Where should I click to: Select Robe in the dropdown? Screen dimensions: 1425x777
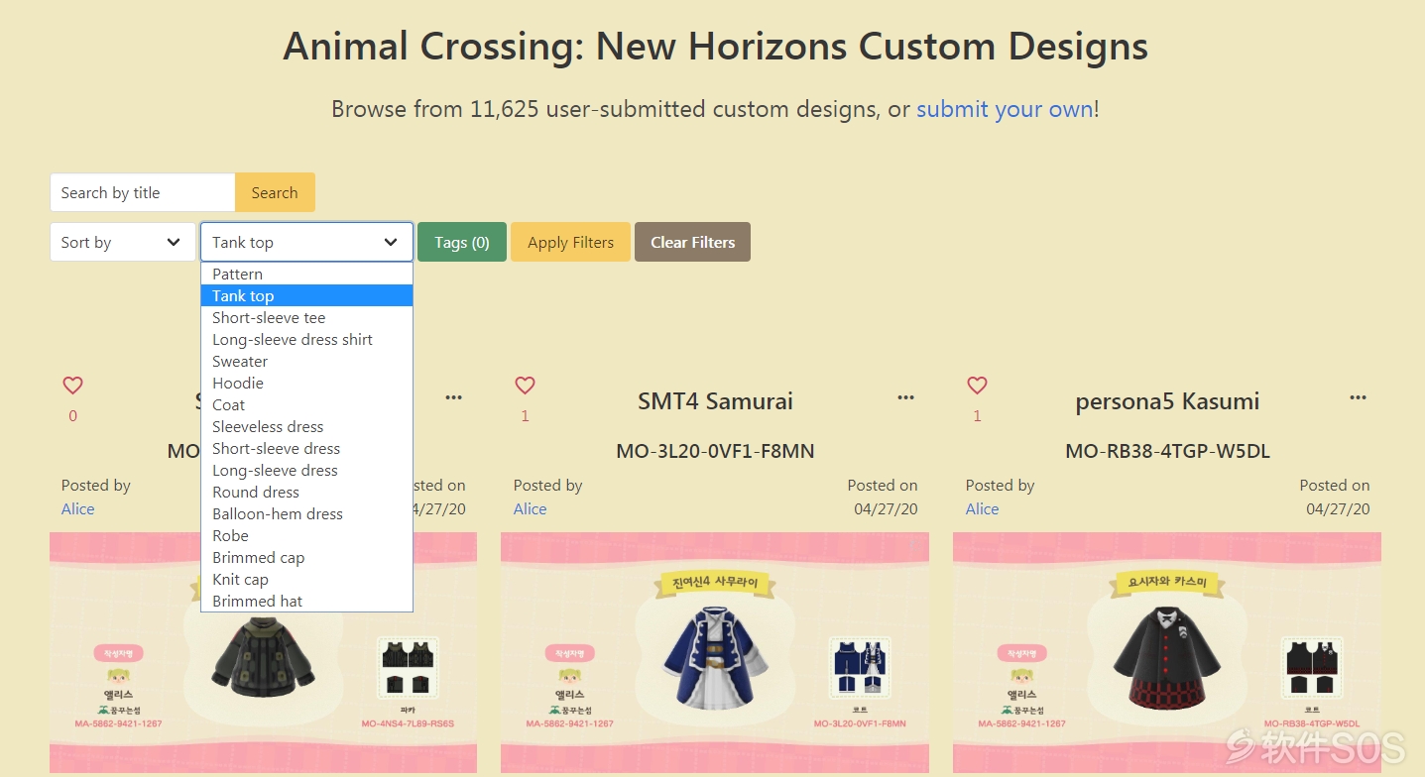coord(306,535)
